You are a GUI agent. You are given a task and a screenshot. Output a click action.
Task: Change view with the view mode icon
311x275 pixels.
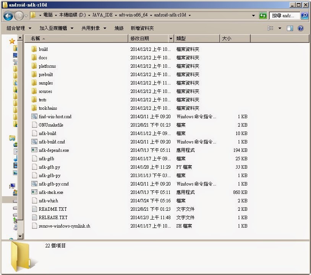point(271,28)
